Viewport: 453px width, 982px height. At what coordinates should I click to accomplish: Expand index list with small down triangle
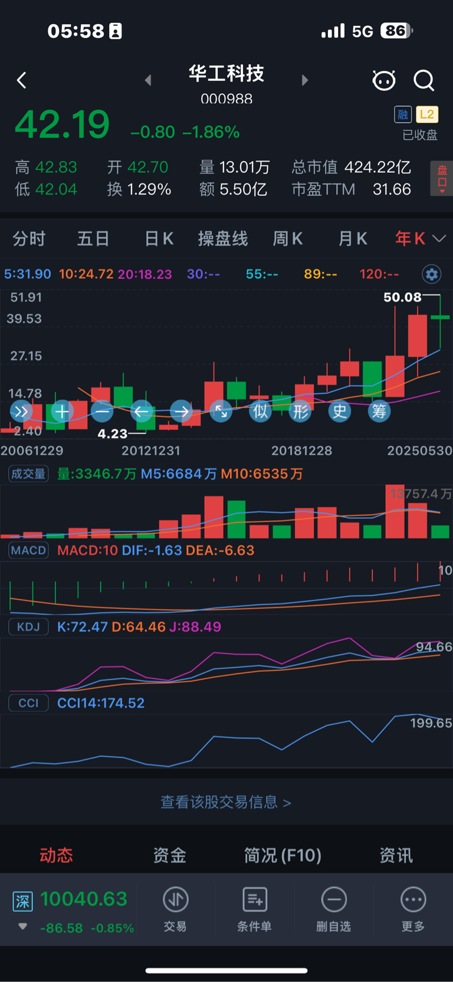23,927
